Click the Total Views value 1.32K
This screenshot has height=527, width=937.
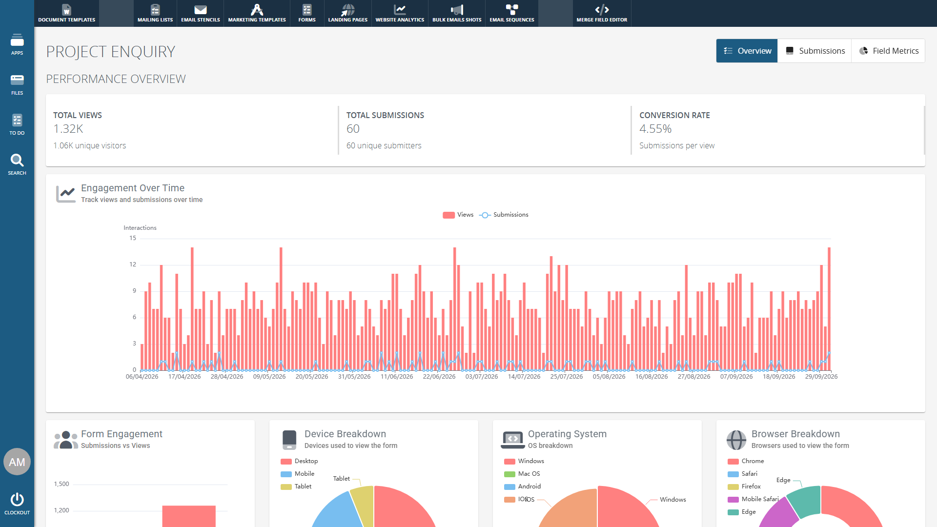68,129
